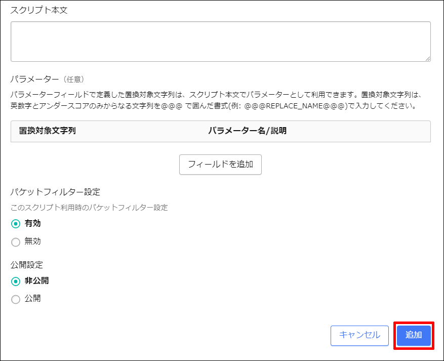Click the 非公開 label text

(37, 280)
